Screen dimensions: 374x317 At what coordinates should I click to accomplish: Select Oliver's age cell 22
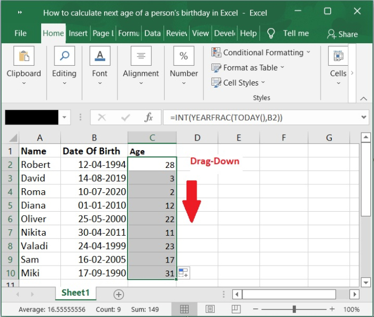152,219
